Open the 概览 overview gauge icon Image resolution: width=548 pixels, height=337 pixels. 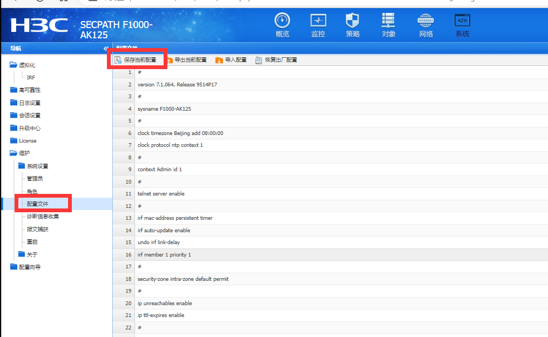point(282,21)
